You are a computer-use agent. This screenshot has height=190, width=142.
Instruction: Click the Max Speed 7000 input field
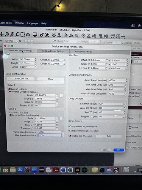tap(50, 135)
